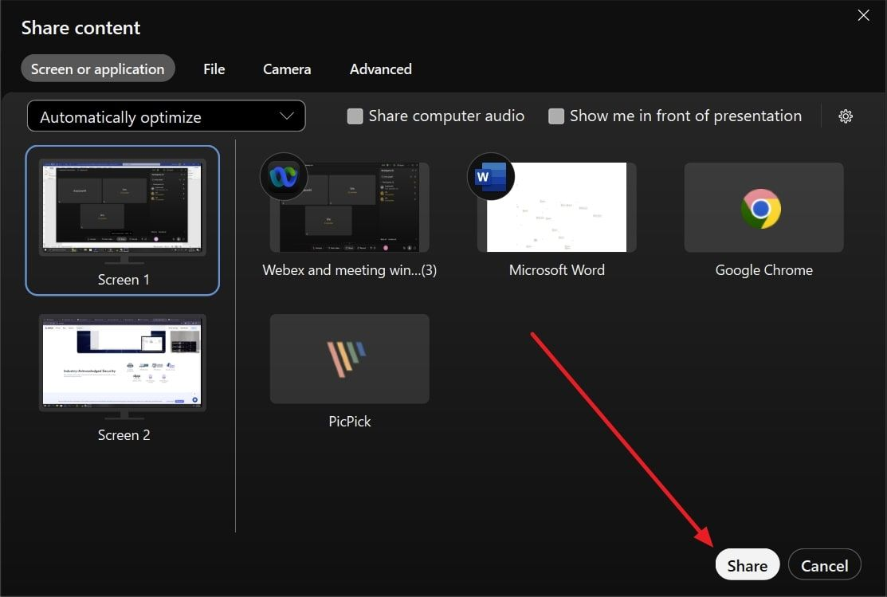Select the Google Chrome logo tile
The height and width of the screenshot is (597, 887).
[763, 208]
